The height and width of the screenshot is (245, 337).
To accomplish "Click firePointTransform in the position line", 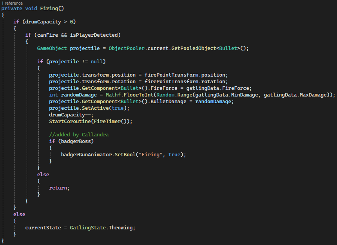I will coord(171,75).
